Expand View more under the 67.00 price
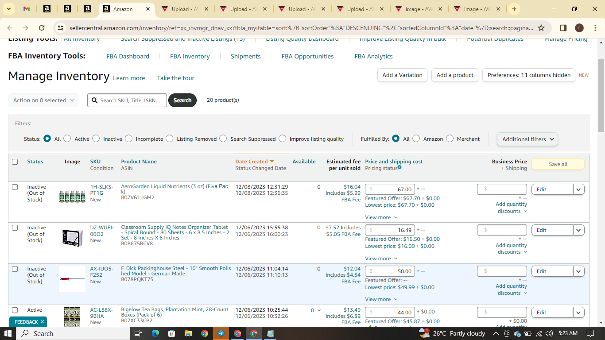The width and height of the screenshot is (605, 340). click(x=381, y=217)
